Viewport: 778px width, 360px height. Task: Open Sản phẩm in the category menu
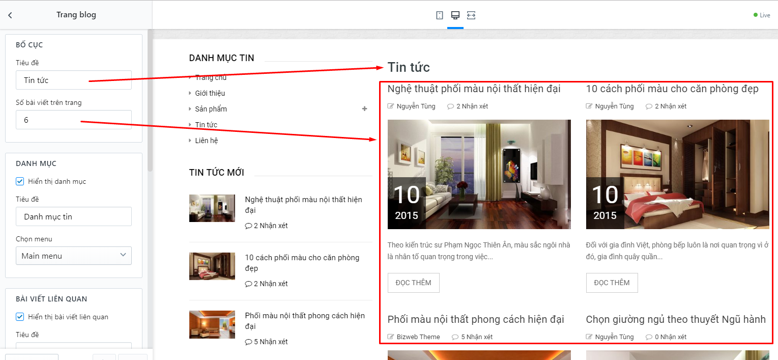tap(211, 109)
